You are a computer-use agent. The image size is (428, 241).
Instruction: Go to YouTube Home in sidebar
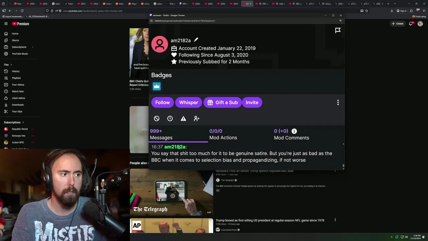point(15,33)
